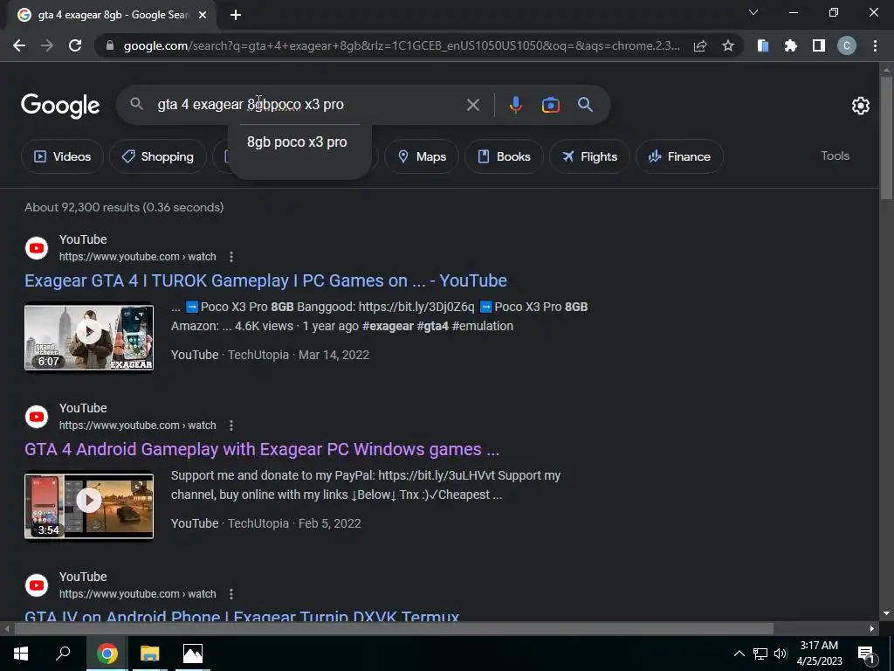Open 'Exagear GTA 4 I TUROK Gameplay' result
894x671 pixels.
[x=265, y=280]
